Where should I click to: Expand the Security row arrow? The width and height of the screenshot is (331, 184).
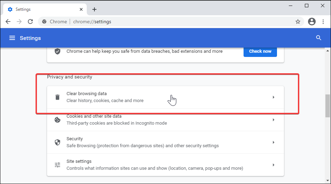[274, 142]
